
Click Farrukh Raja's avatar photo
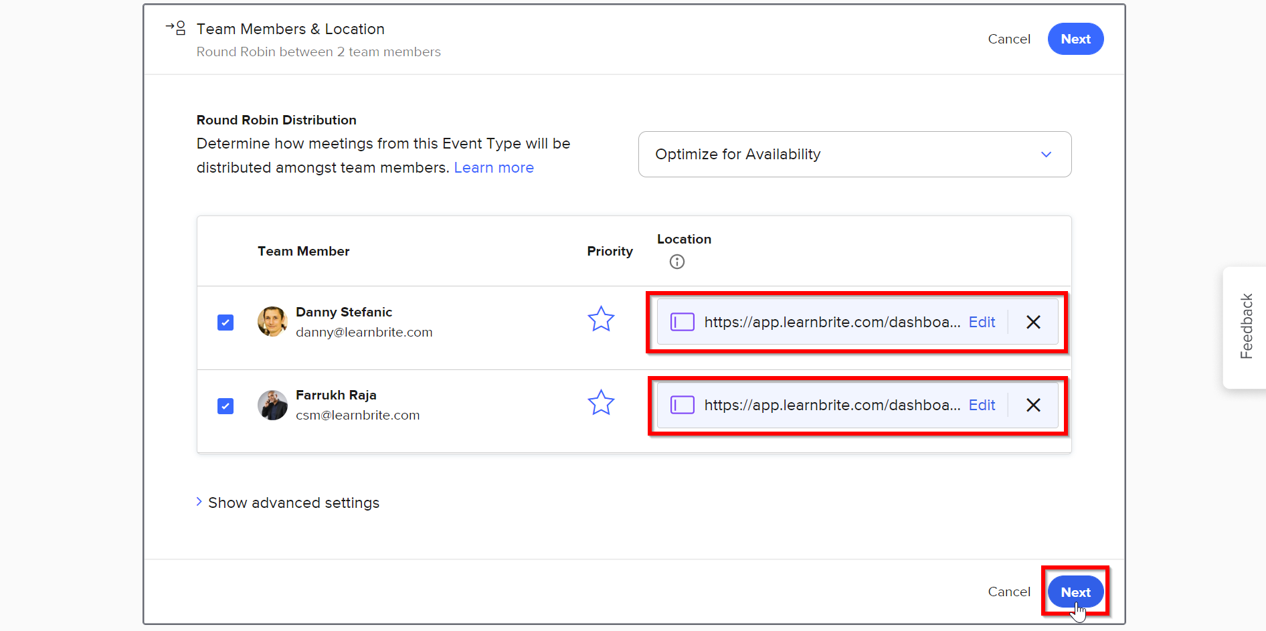[272, 405]
